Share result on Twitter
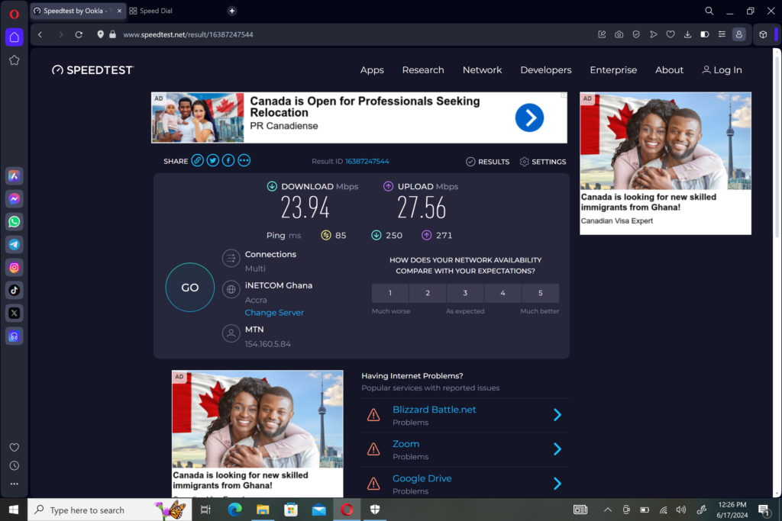782x521 pixels. pos(213,160)
